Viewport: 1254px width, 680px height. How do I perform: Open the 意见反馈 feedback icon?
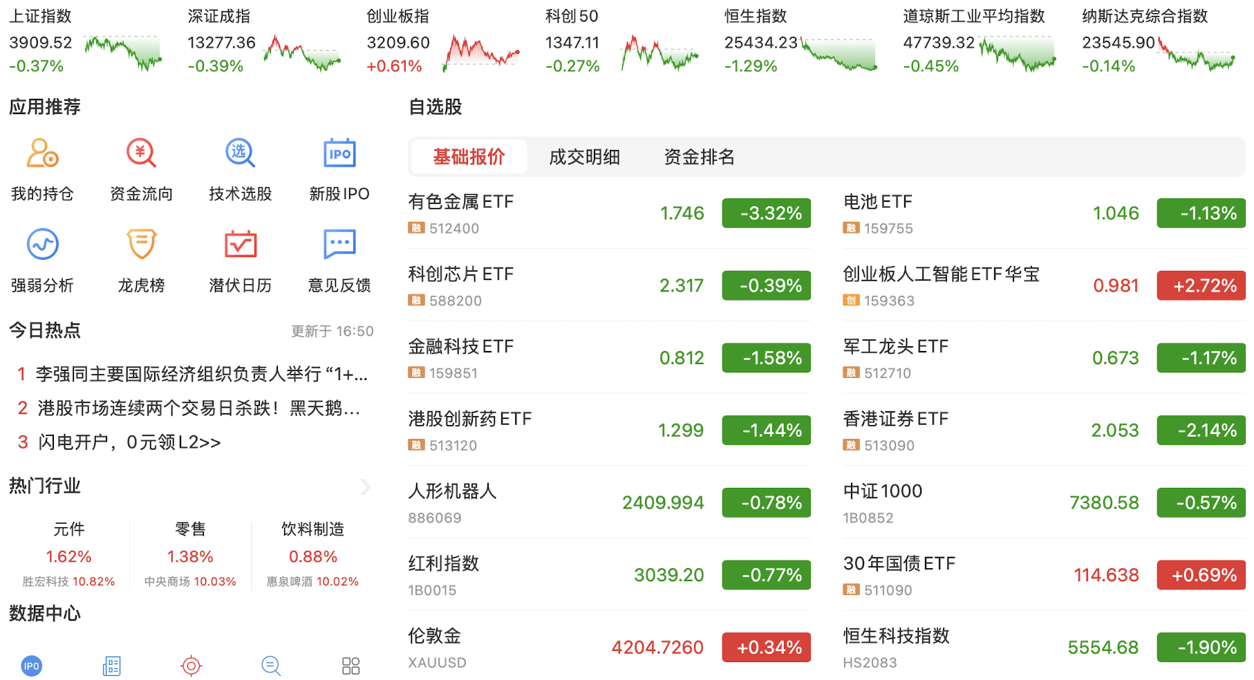[x=339, y=245]
